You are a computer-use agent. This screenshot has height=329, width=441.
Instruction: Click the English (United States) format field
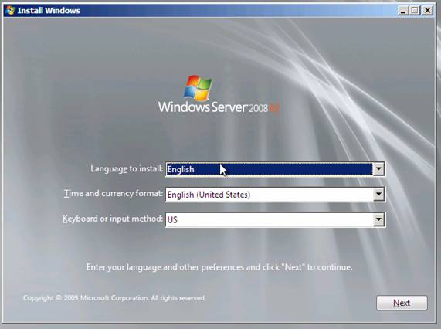(x=269, y=195)
